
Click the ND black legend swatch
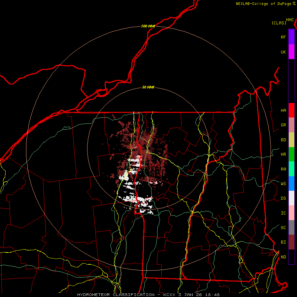tap(291, 257)
